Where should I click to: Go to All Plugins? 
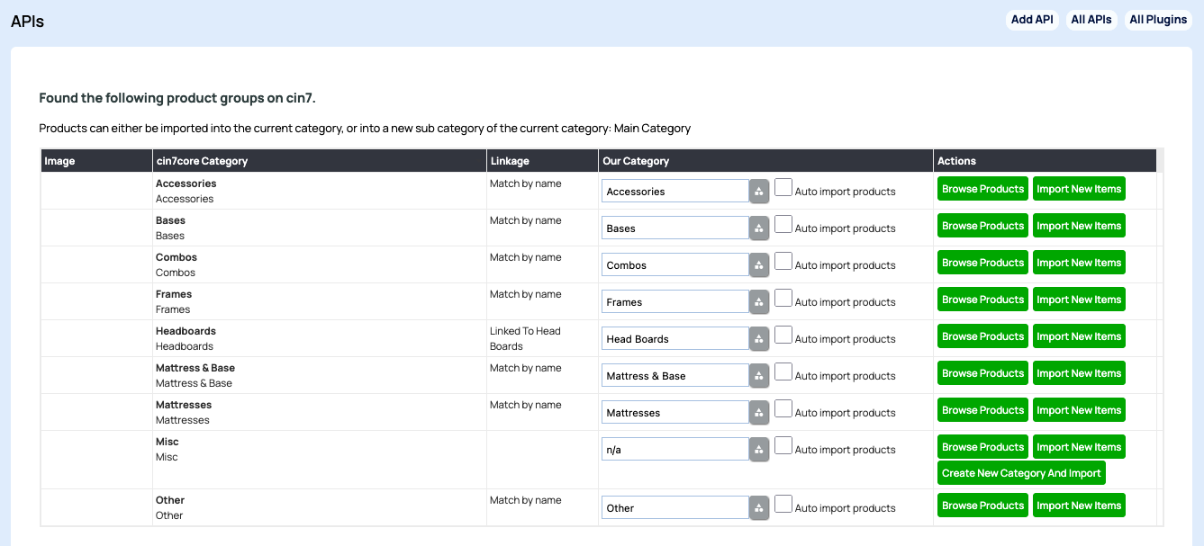1158,20
